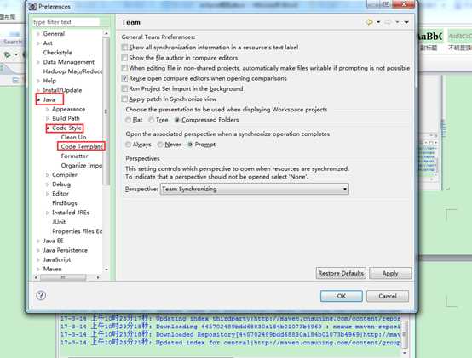Click tree vertical scrollbar up arrow
Viewport: 472px width, 358px height.
(x=106, y=33)
